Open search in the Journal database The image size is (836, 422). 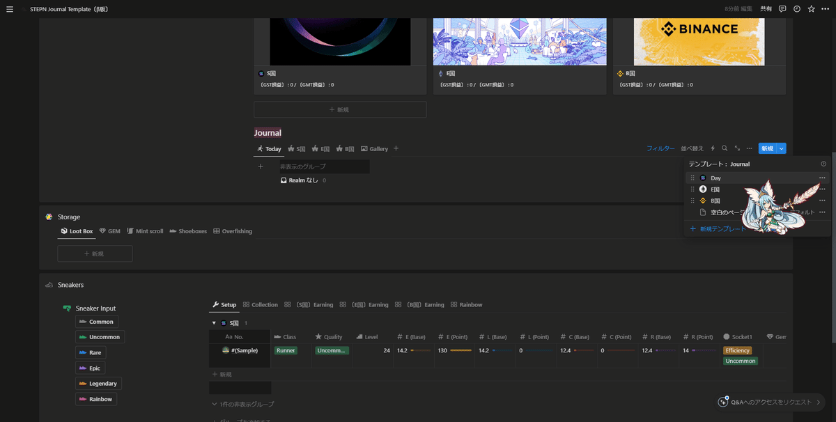(725, 148)
